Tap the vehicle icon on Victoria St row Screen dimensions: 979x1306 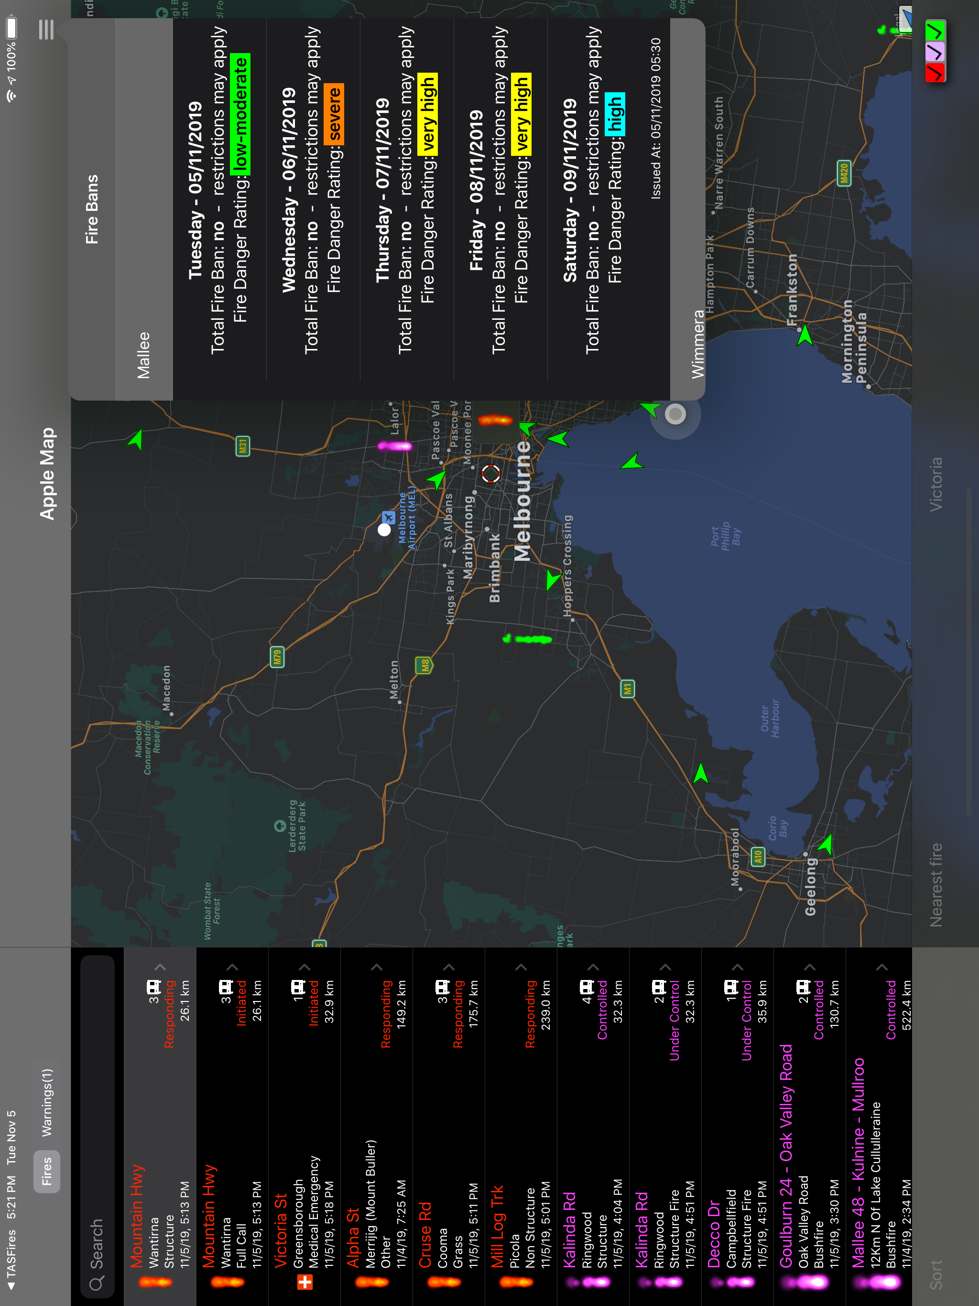point(298,987)
